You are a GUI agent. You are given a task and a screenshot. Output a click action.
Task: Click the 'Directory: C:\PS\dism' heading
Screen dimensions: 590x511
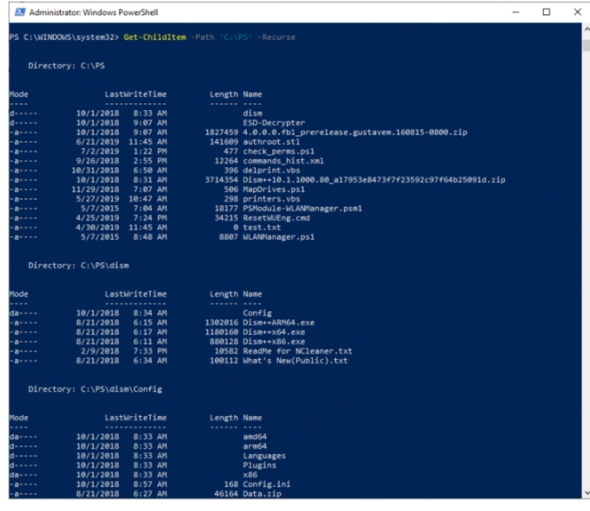pos(78,266)
